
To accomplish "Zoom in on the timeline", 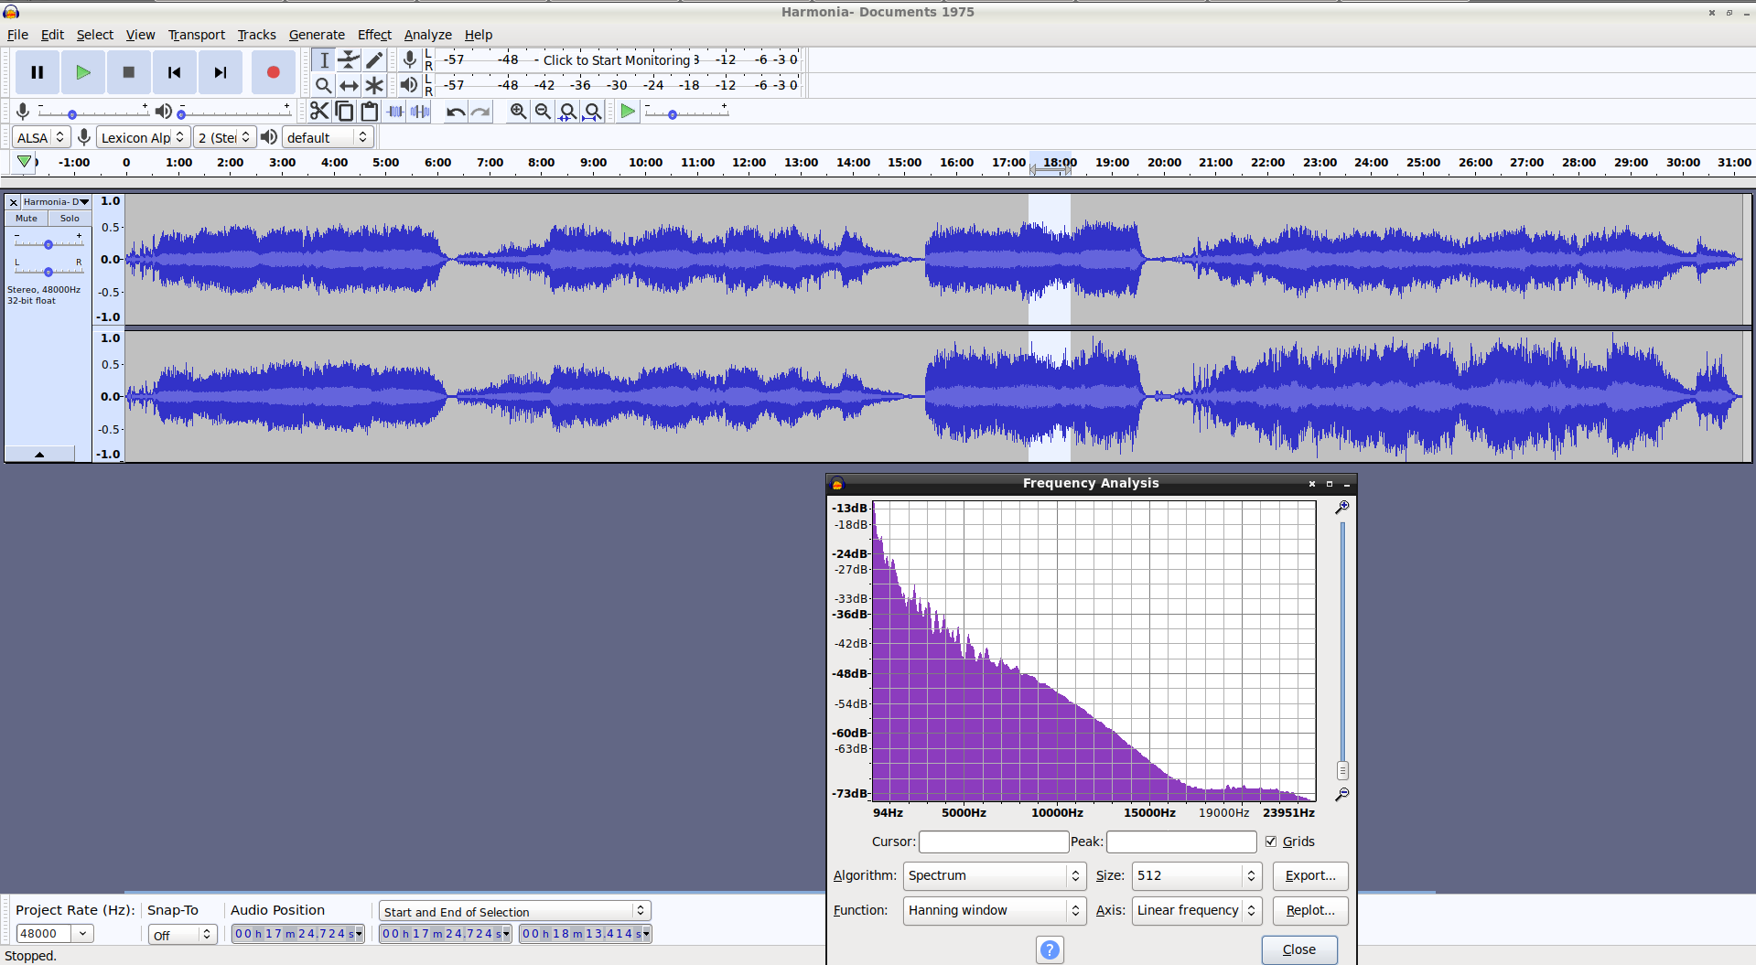I will [518, 112].
